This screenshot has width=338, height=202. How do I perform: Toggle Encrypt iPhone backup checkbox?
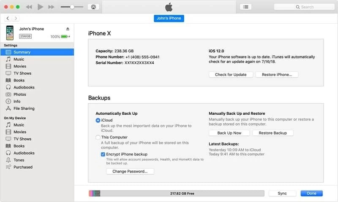point(103,154)
